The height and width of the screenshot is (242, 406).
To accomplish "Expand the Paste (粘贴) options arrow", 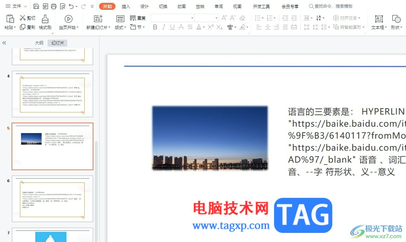I will (x=15, y=27).
